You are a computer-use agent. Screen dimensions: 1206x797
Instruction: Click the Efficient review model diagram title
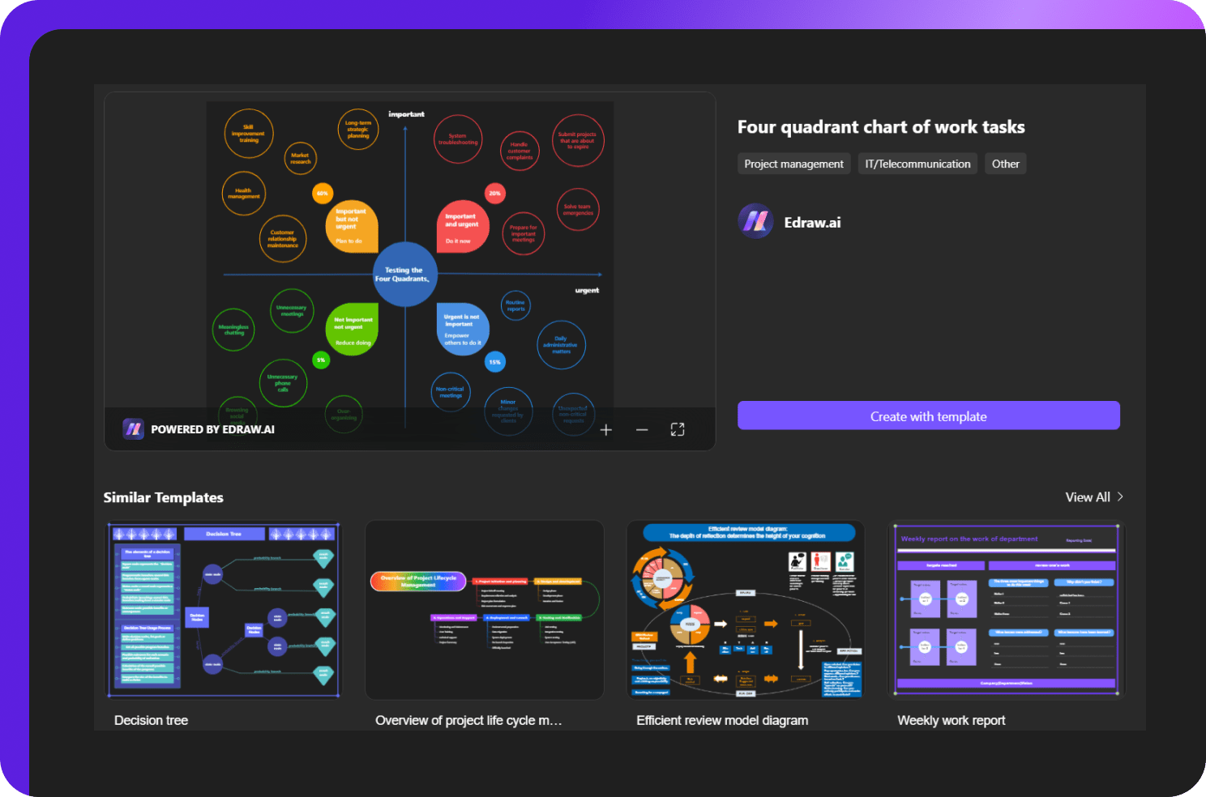722,720
